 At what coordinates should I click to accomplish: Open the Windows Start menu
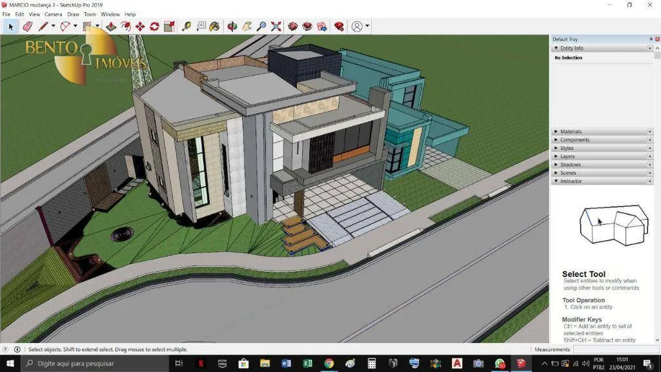coord(10,363)
